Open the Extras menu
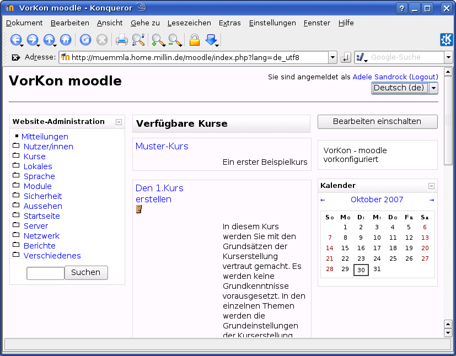456x356 pixels. pos(230,23)
